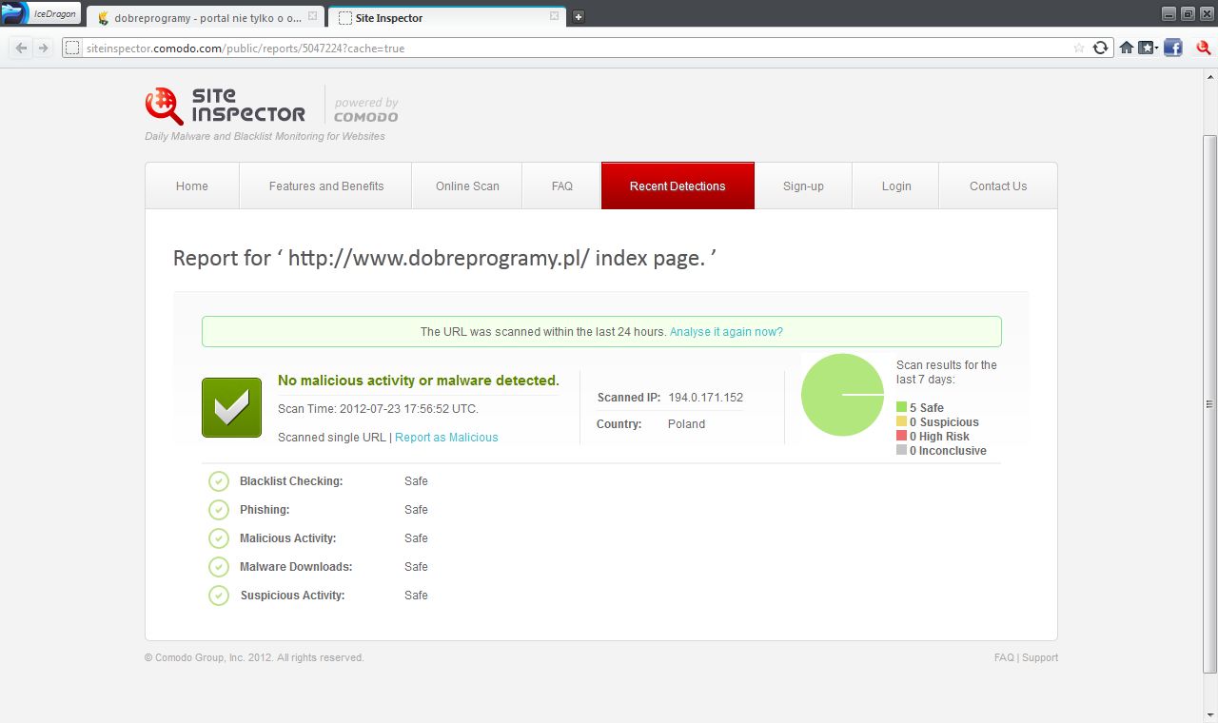Click the green safe checkmark badge
Viewport: 1218px width, 723px height.
(x=231, y=407)
